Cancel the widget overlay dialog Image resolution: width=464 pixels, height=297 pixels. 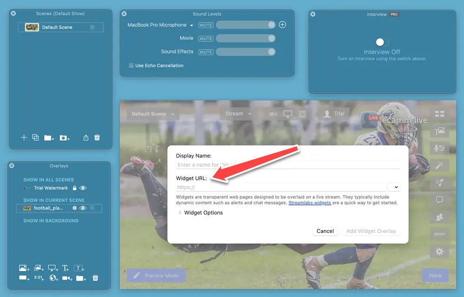(x=325, y=231)
